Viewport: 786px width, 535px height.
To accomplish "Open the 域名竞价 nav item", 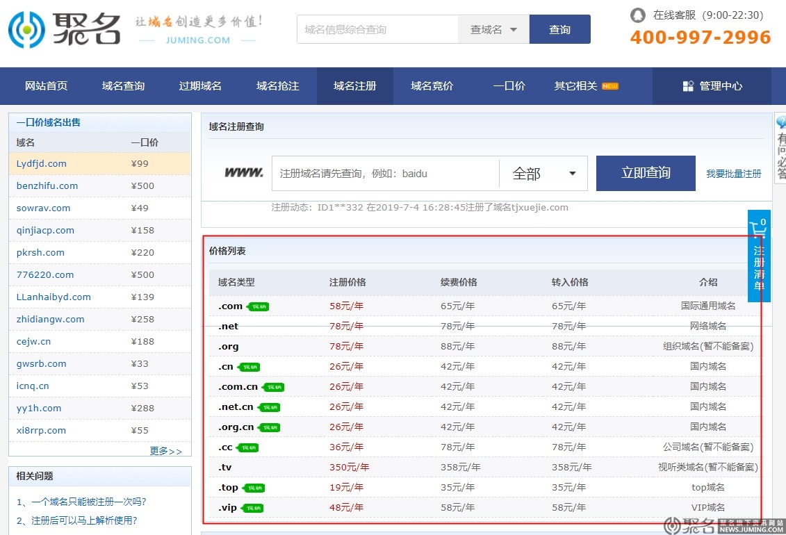I will pyautogui.click(x=432, y=86).
